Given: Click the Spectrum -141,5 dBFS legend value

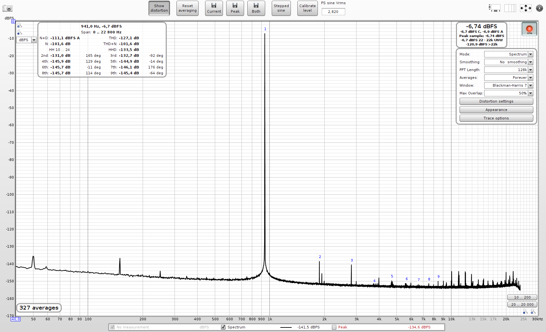Looking at the screenshot, I should tap(308, 327).
